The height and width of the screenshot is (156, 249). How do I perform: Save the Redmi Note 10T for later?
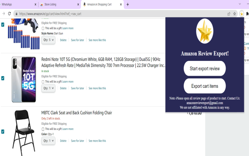77,88
